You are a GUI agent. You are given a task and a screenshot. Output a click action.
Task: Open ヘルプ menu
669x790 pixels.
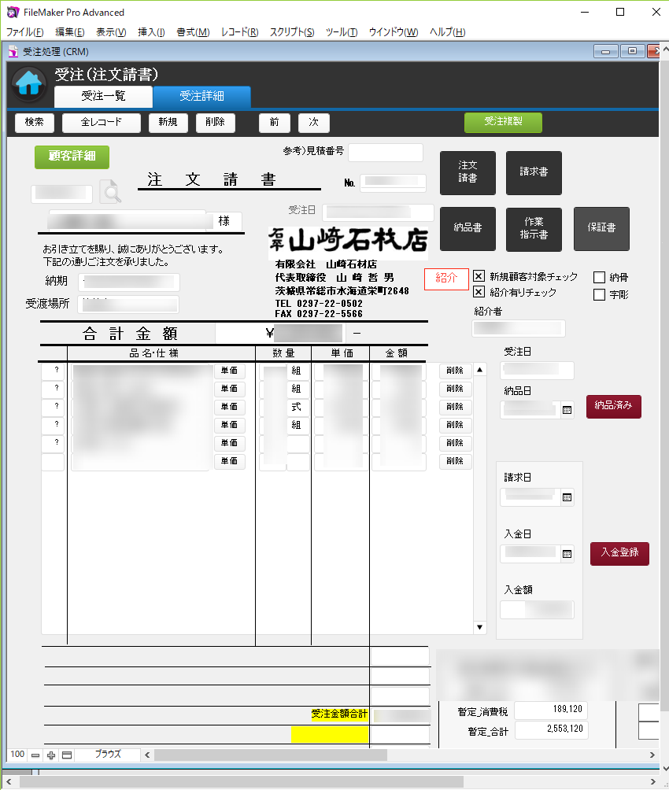point(447,31)
